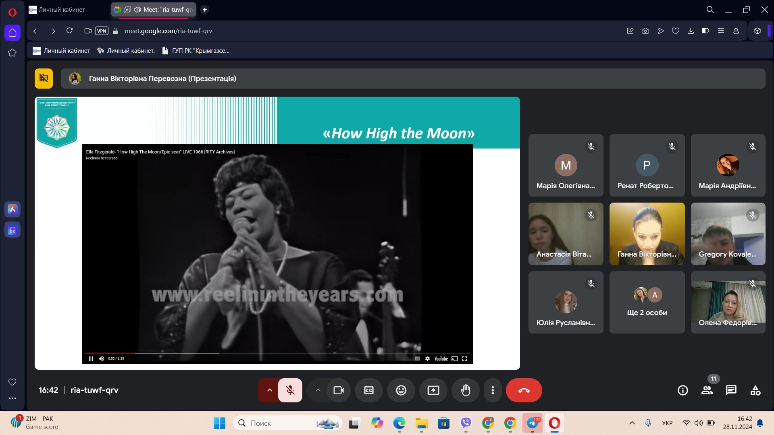Unmute the microphone
The image size is (774, 435).
click(290, 390)
